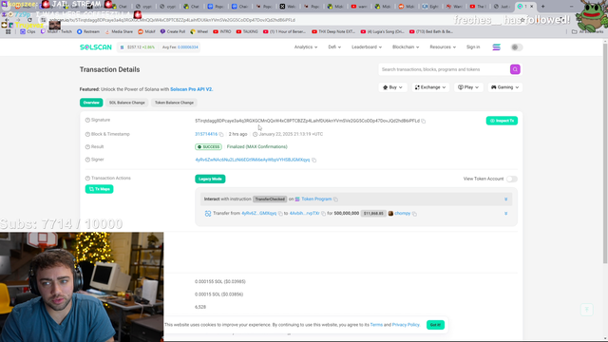Toggle View Token Account switch
The height and width of the screenshot is (342, 608).
click(512, 179)
